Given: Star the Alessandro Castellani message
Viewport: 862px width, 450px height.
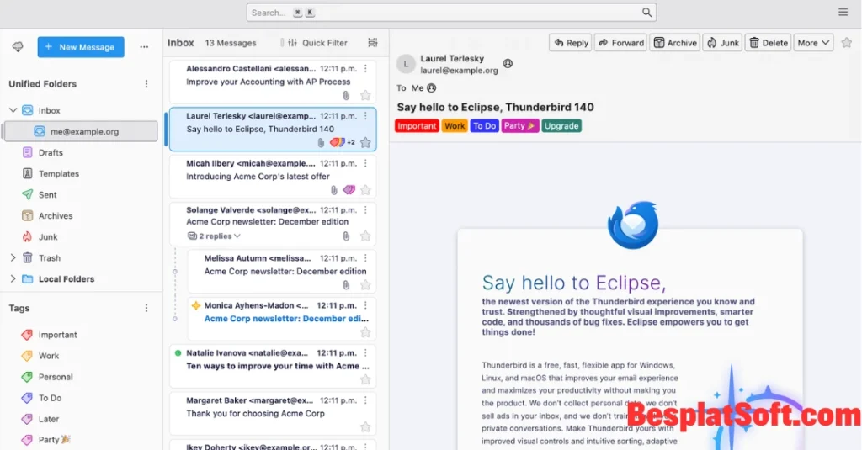Looking at the screenshot, I should pos(365,96).
